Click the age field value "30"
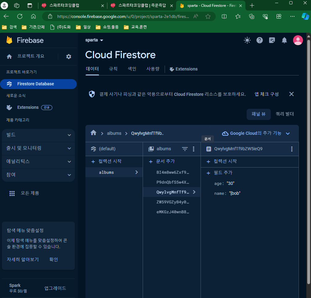311x298 pixels. tap(231, 184)
